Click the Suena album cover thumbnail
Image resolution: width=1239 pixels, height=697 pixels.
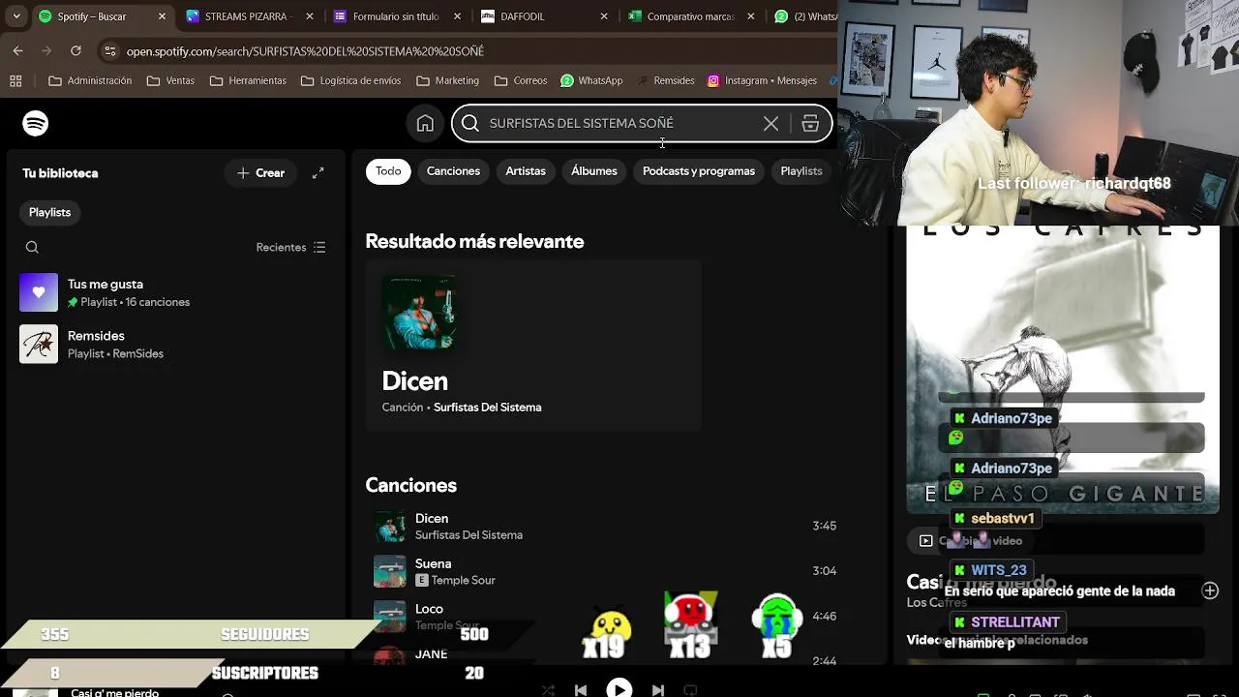pyautogui.click(x=390, y=571)
